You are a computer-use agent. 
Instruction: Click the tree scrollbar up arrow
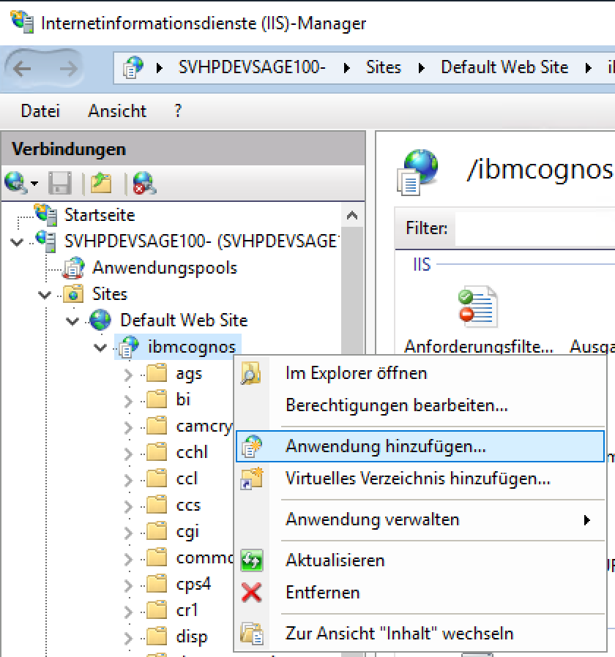(354, 216)
